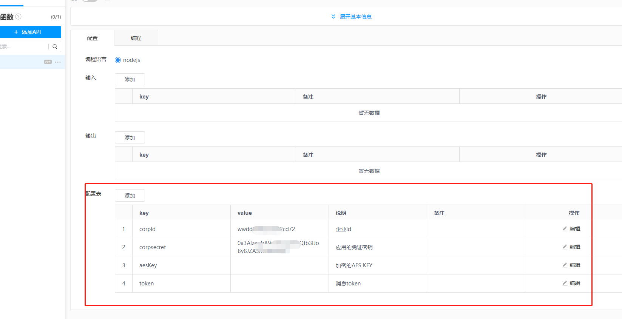Viewport: 622px width, 319px height.
Task: Edit the token row via 编辑
Action: 571,283
